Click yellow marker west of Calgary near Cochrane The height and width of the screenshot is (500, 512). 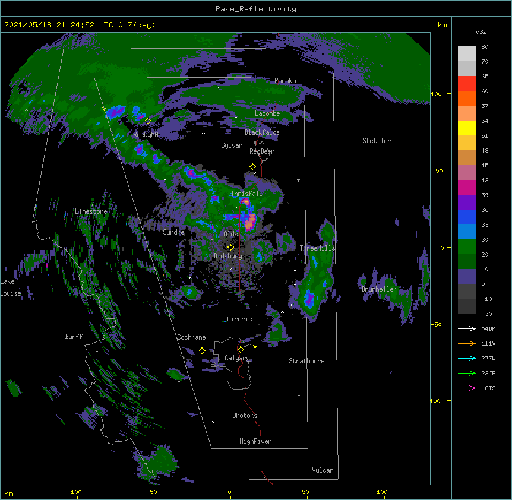click(202, 350)
